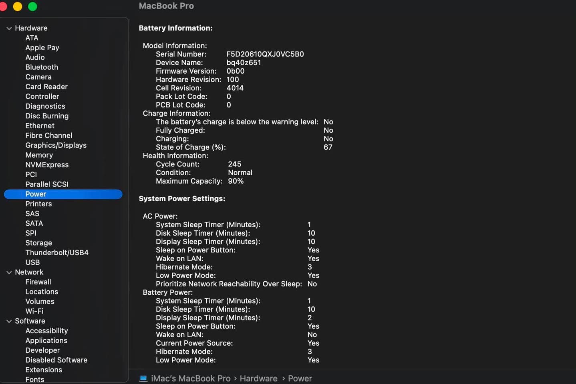Collapse the Hardware section chevron
Screen dimensions: 576x384
(x=9, y=28)
